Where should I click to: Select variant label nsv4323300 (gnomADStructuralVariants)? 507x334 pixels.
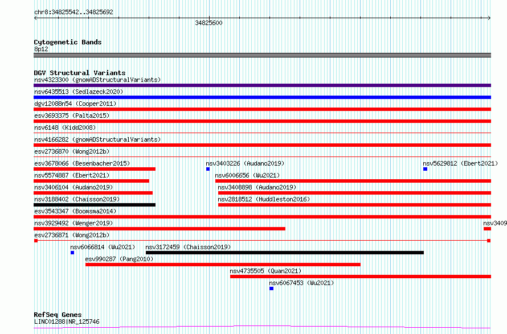point(97,80)
